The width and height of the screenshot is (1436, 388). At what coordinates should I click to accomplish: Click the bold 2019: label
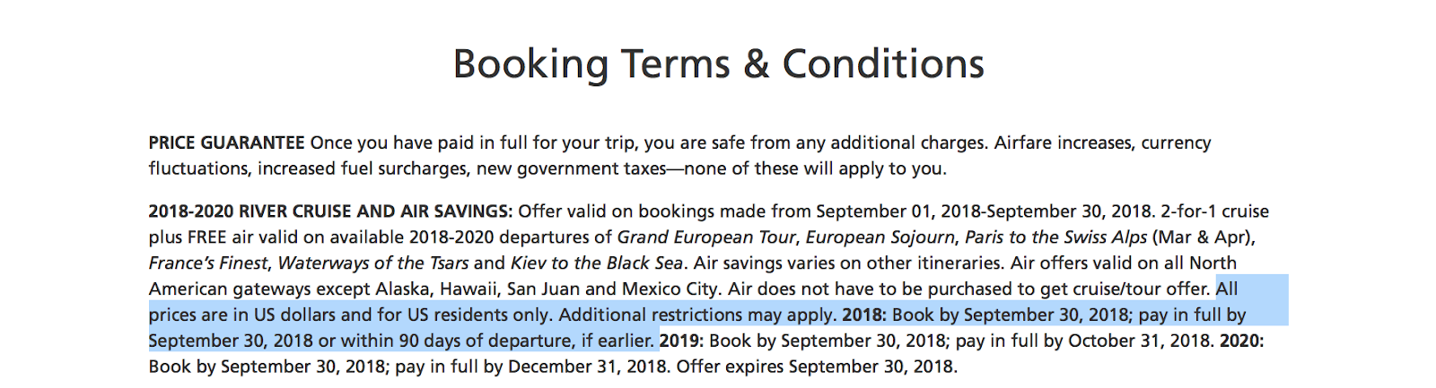click(682, 341)
